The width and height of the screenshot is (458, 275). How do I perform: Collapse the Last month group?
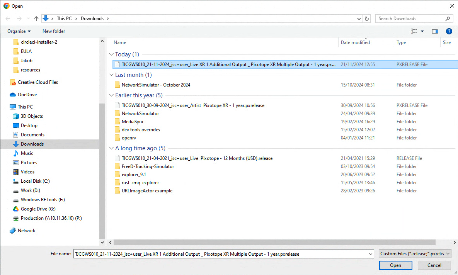point(111,75)
